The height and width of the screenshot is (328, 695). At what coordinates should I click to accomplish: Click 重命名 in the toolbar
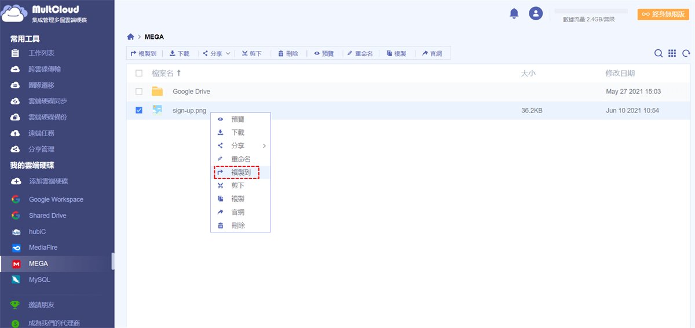click(x=360, y=53)
